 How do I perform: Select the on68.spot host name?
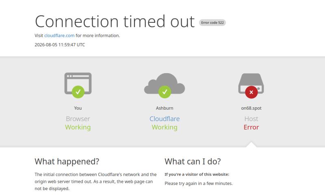click(251, 108)
